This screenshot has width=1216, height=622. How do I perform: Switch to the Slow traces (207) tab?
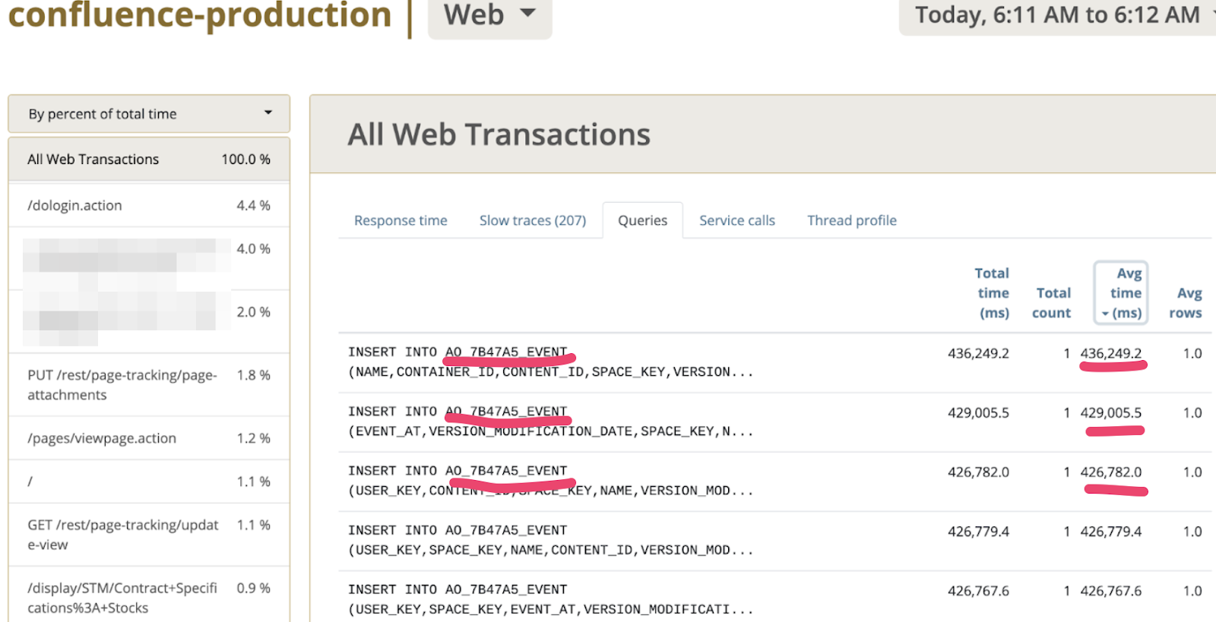coord(533,220)
